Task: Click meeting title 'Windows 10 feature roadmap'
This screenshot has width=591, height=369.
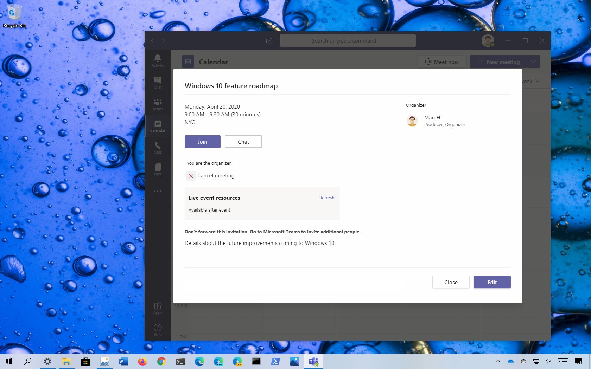Action: (231, 86)
